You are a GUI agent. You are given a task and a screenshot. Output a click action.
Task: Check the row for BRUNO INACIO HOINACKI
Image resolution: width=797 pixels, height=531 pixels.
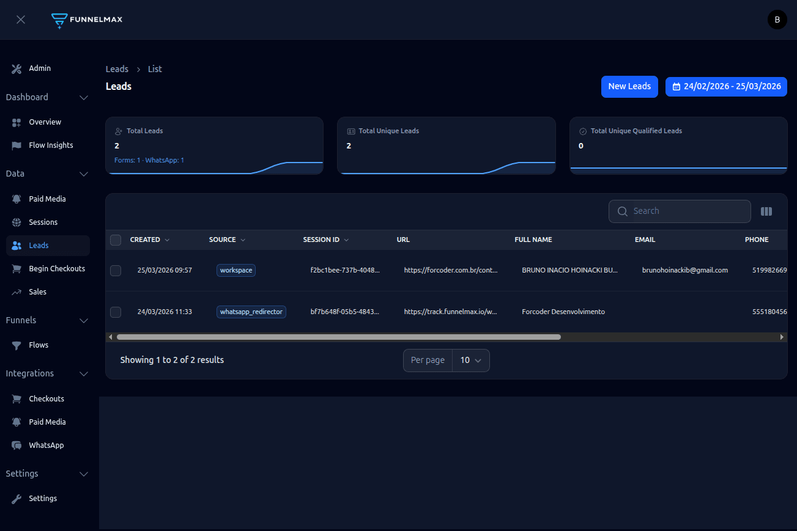(116, 270)
